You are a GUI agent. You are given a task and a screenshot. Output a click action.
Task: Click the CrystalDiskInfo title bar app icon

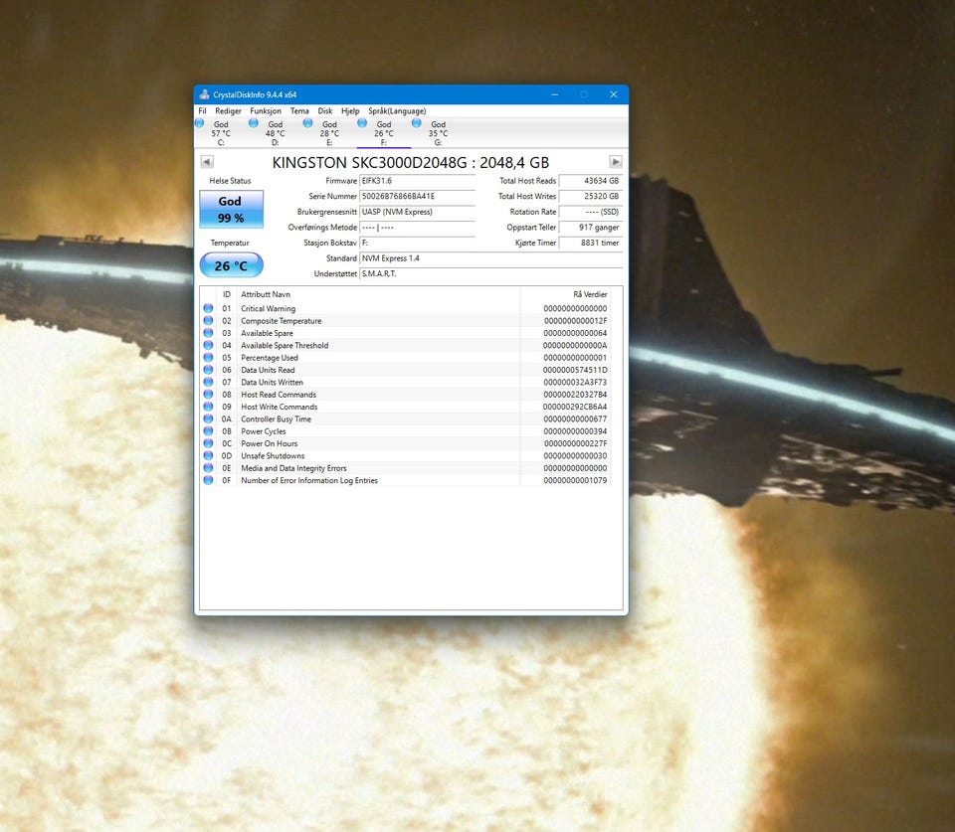tap(204, 94)
